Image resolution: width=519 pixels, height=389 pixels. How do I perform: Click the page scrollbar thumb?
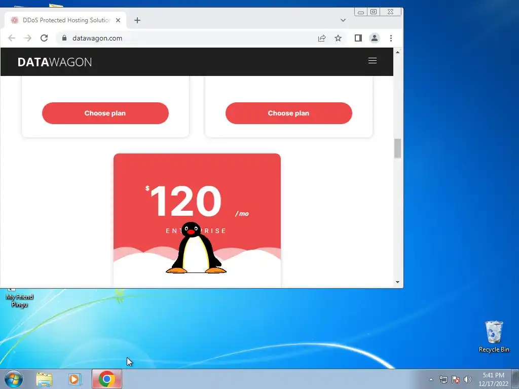(x=397, y=148)
